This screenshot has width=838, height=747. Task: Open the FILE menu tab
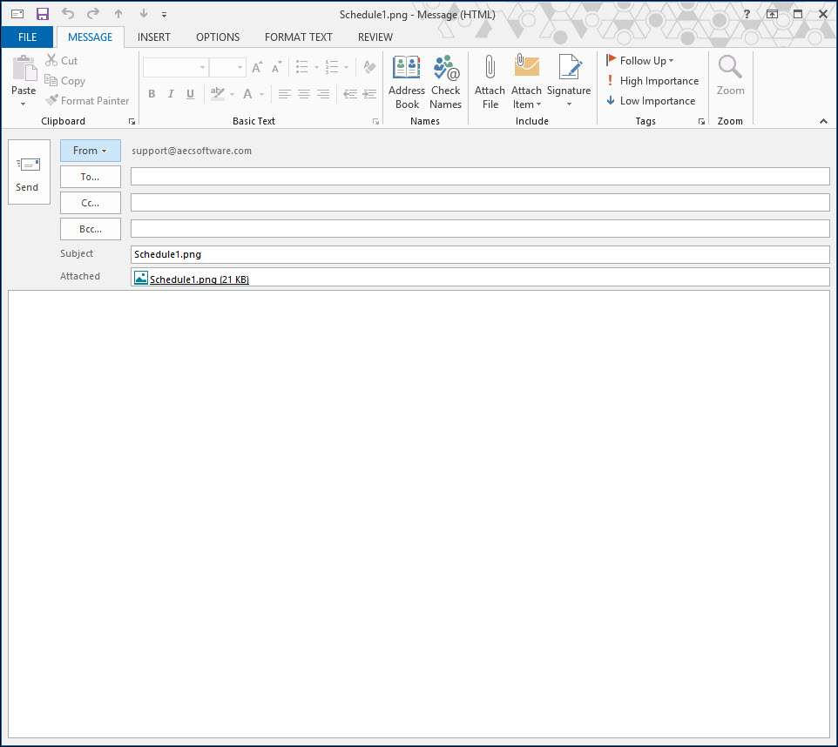[x=27, y=37]
